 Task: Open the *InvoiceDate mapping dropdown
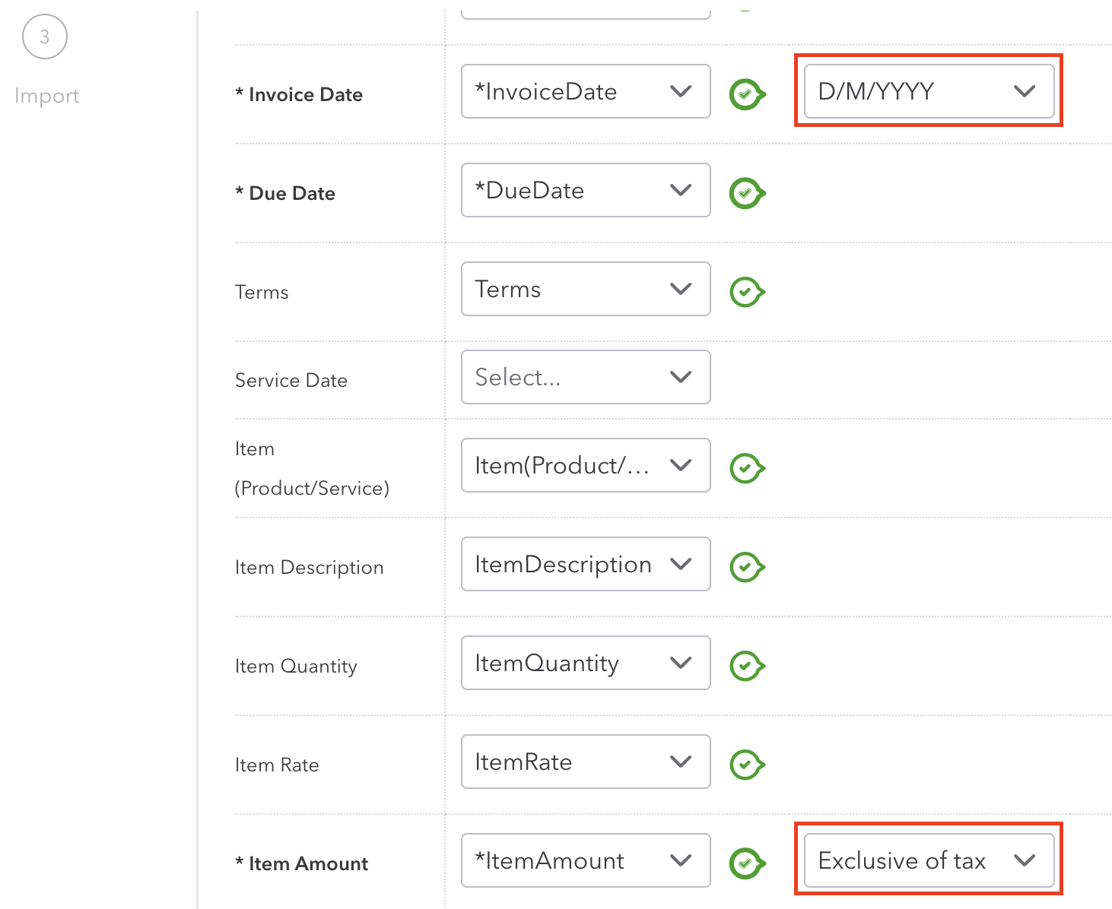pyautogui.click(x=585, y=91)
